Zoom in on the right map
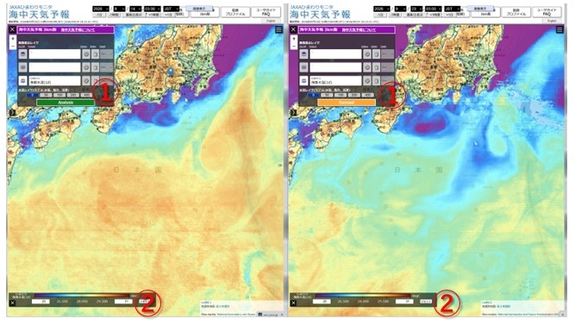This screenshot has height=325, width=575. [x=294, y=39]
